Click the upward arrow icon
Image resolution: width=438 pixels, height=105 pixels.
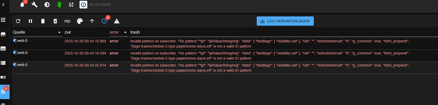coord(92,21)
